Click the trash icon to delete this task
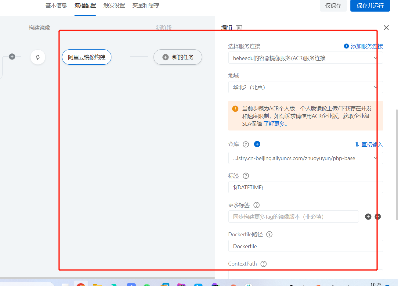This screenshot has width=398, height=286. point(239,27)
